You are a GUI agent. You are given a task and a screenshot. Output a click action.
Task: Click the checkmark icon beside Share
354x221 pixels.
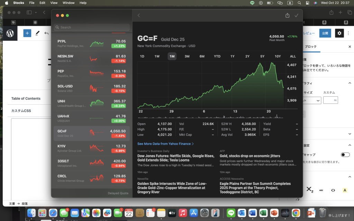click(296, 16)
